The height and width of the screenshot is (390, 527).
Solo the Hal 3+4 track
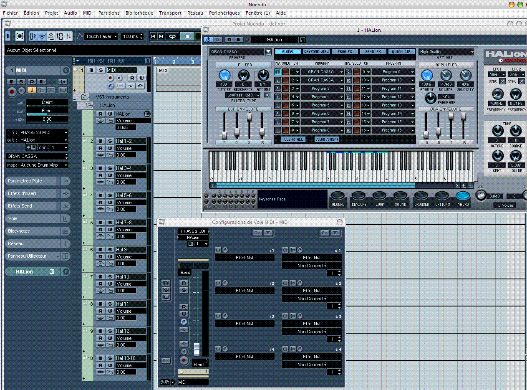coord(109,168)
